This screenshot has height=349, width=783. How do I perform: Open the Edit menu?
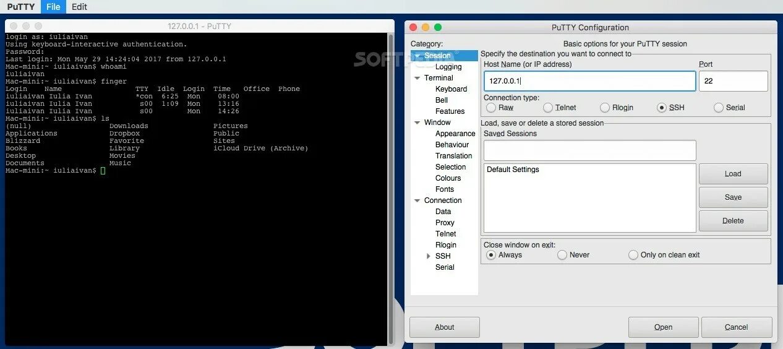(x=79, y=7)
